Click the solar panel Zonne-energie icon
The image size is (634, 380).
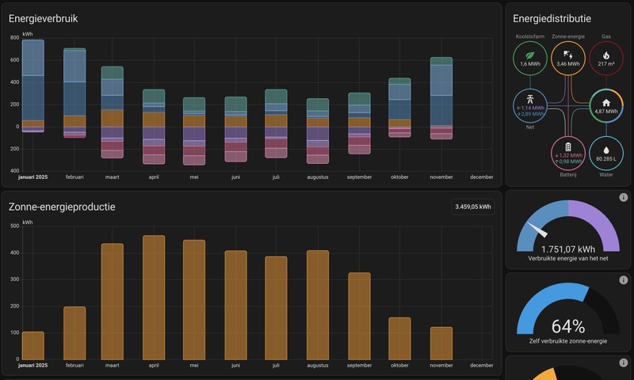(567, 55)
